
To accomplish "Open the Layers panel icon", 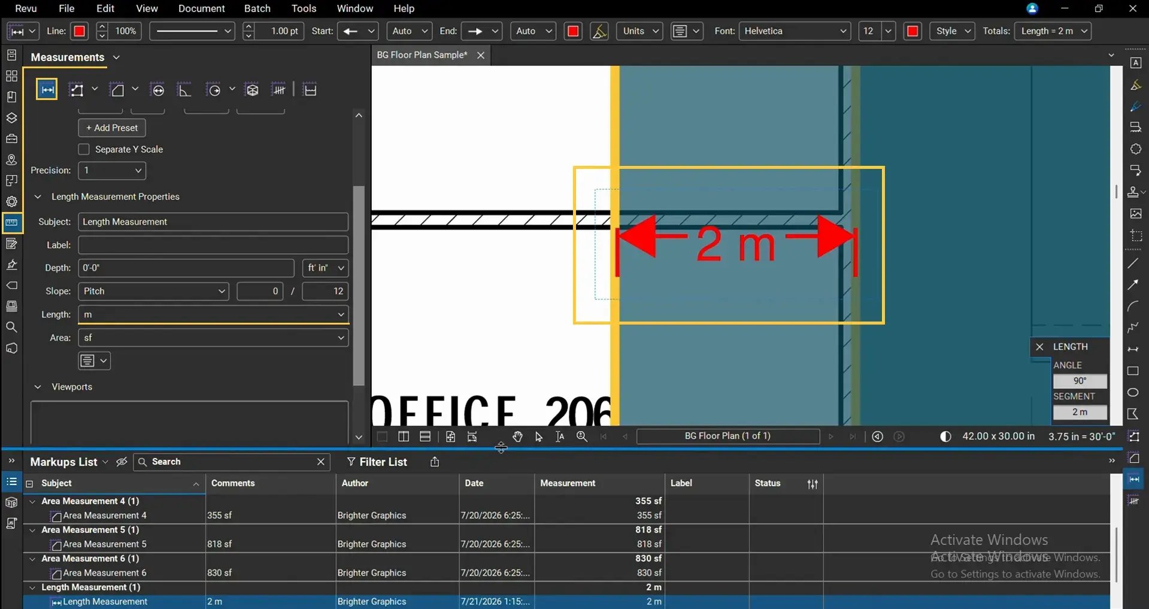I will click(x=11, y=117).
